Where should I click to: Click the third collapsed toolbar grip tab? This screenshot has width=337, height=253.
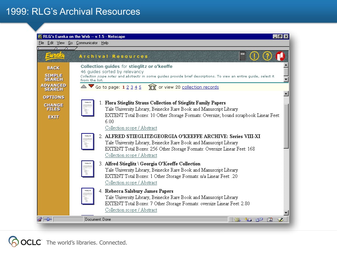pyautogui.click(x=71, y=49)
